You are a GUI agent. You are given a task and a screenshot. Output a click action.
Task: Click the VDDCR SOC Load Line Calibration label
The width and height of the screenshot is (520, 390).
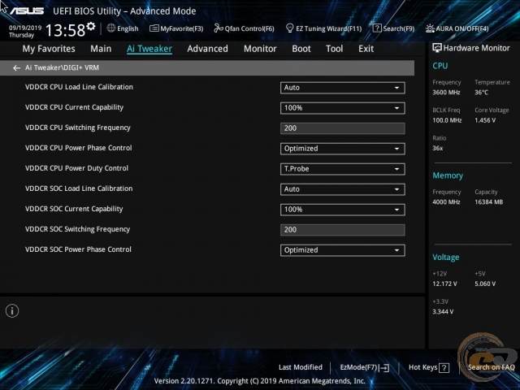click(79, 188)
